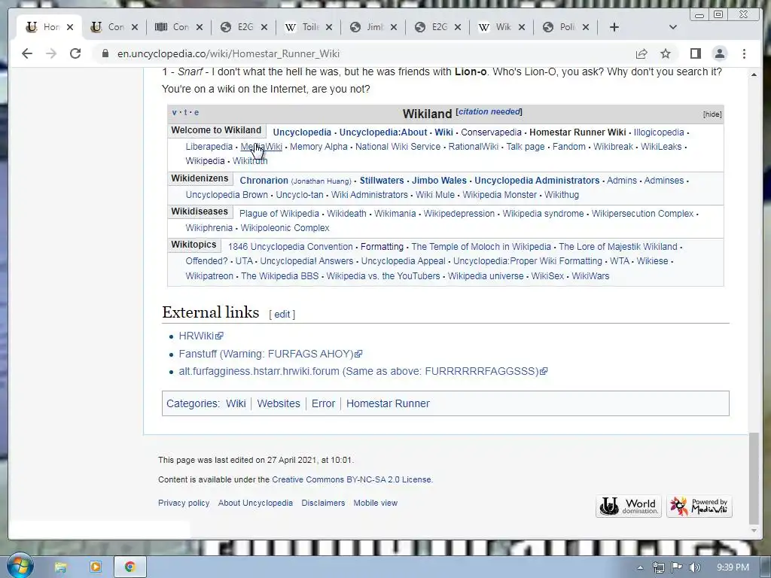Open the Wikipoleonic Complex link

(285, 227)
